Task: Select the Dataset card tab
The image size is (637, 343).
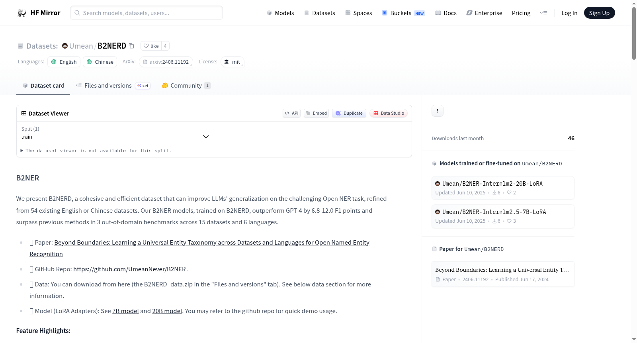Action: pos(43,86)
